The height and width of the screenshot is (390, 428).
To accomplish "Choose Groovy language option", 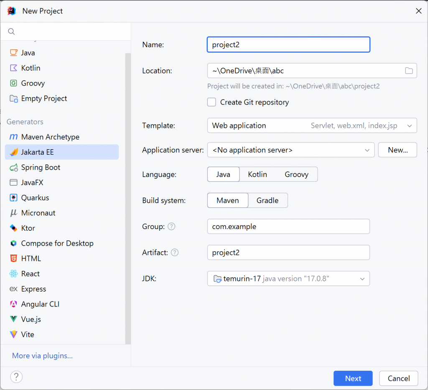I will [296, 174].
